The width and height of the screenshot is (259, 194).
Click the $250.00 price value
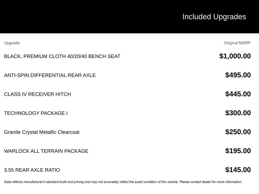pos(238,132)
